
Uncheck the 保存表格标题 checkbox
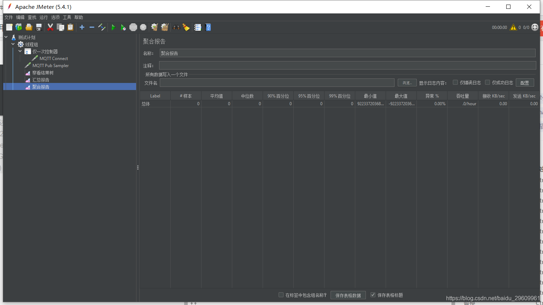click(373, 295)
